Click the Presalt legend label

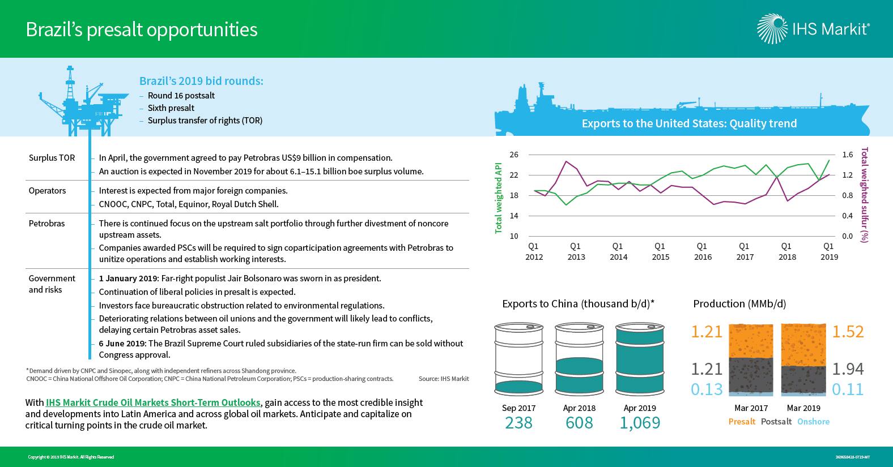(x=742, y=422)
